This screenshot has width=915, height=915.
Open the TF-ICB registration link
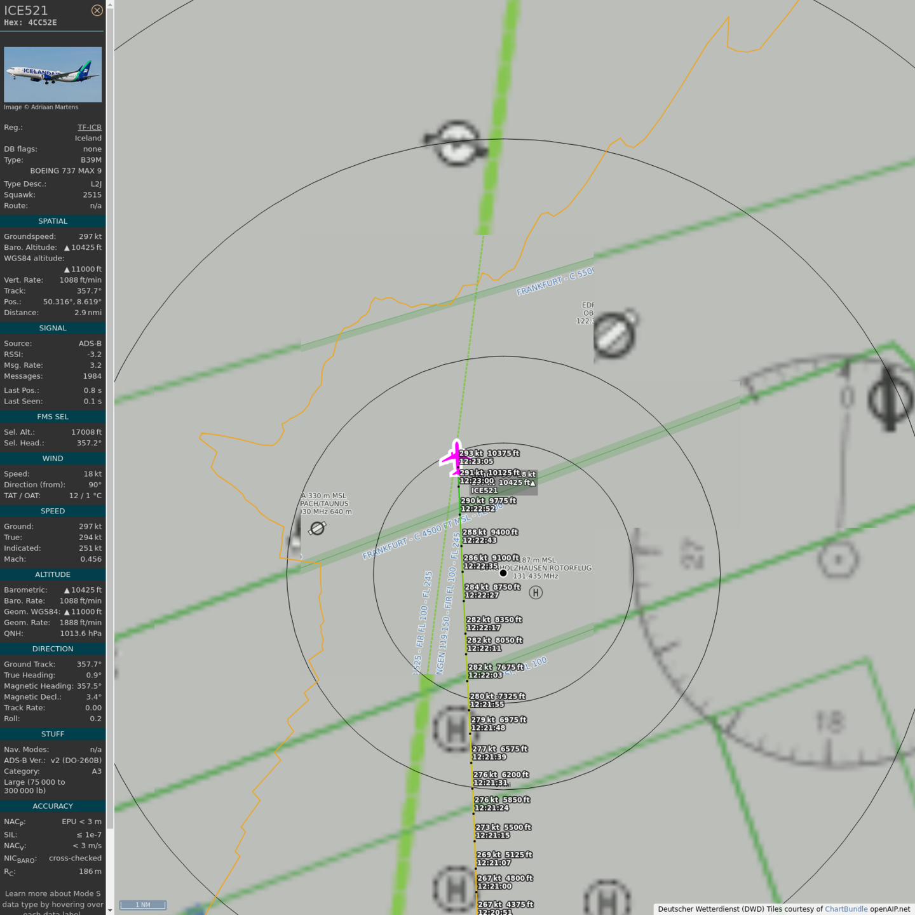click(89, 127)
